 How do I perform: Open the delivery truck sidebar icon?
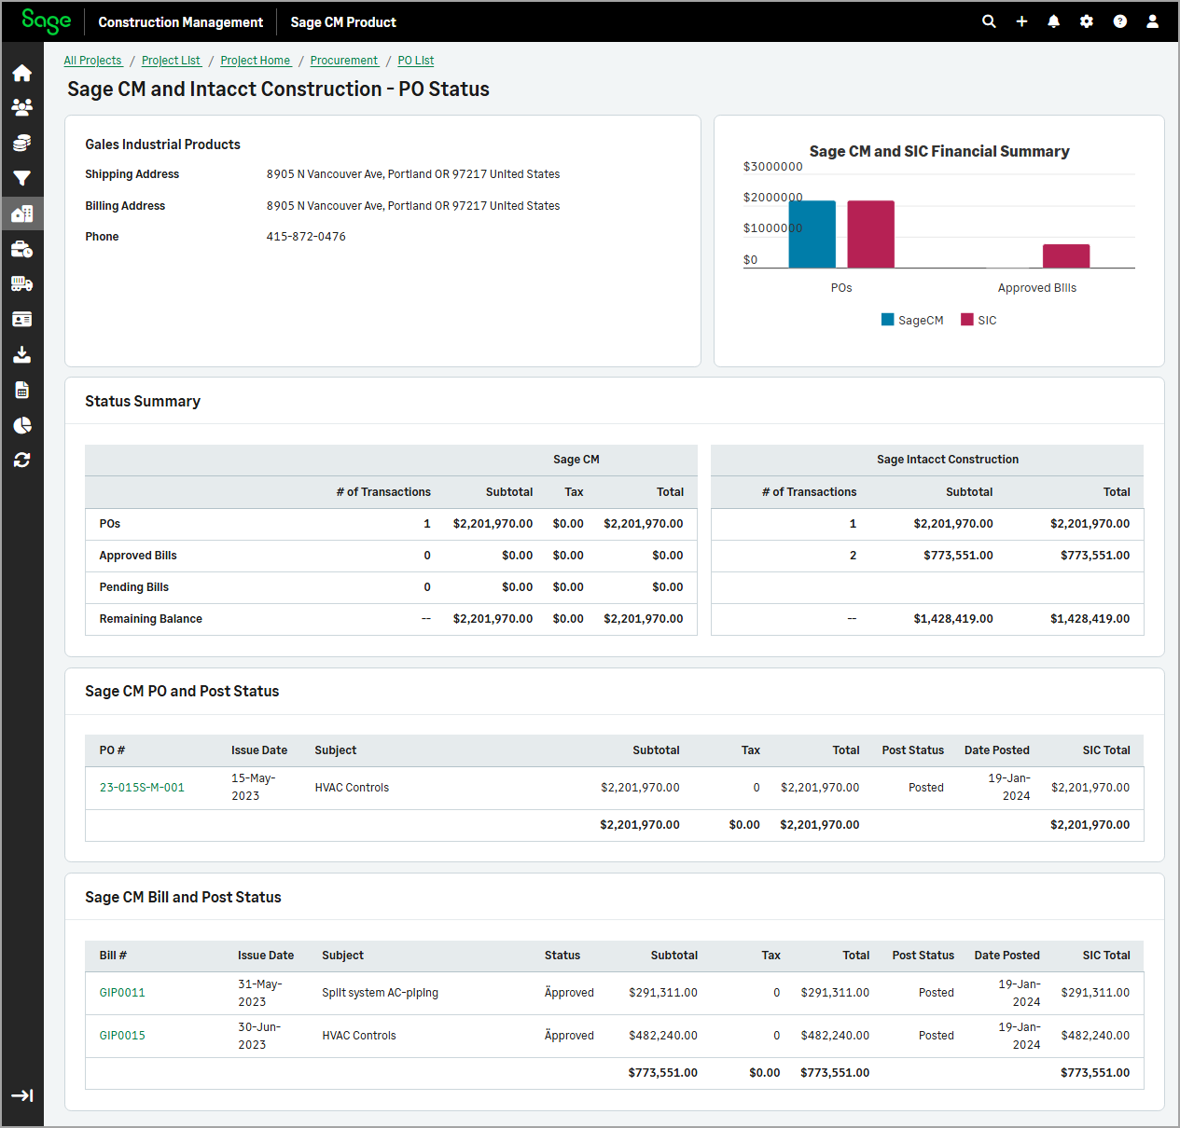coord(22,283)
